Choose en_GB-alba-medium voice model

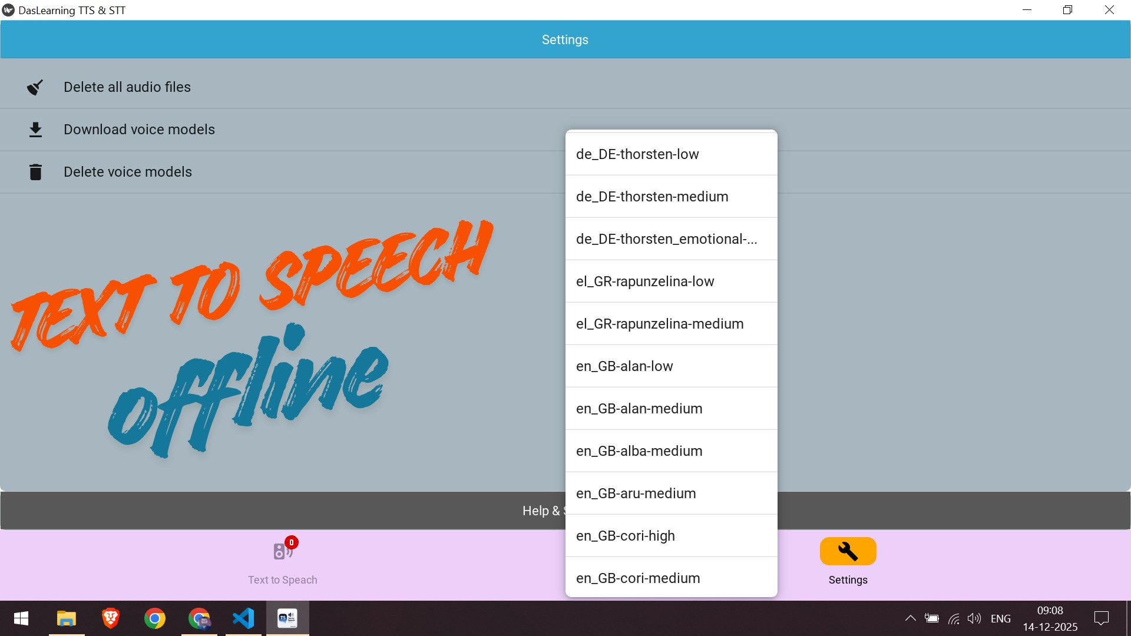(x=670, y=451)
